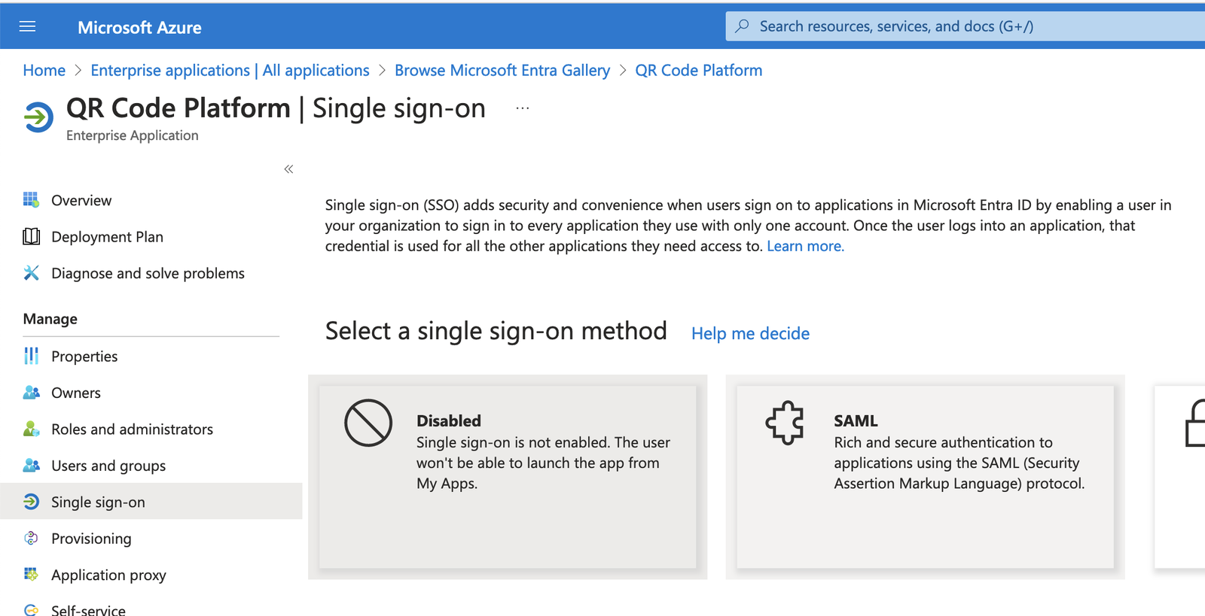Click the page title QR Code Platform | Single sign-on
Screen dimensions: 1205x616
click(x=276, y=108)
